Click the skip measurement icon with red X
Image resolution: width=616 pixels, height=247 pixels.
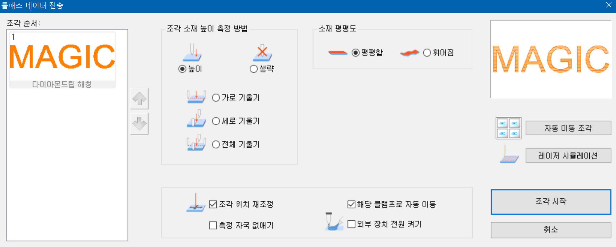[x=262, y=52]
